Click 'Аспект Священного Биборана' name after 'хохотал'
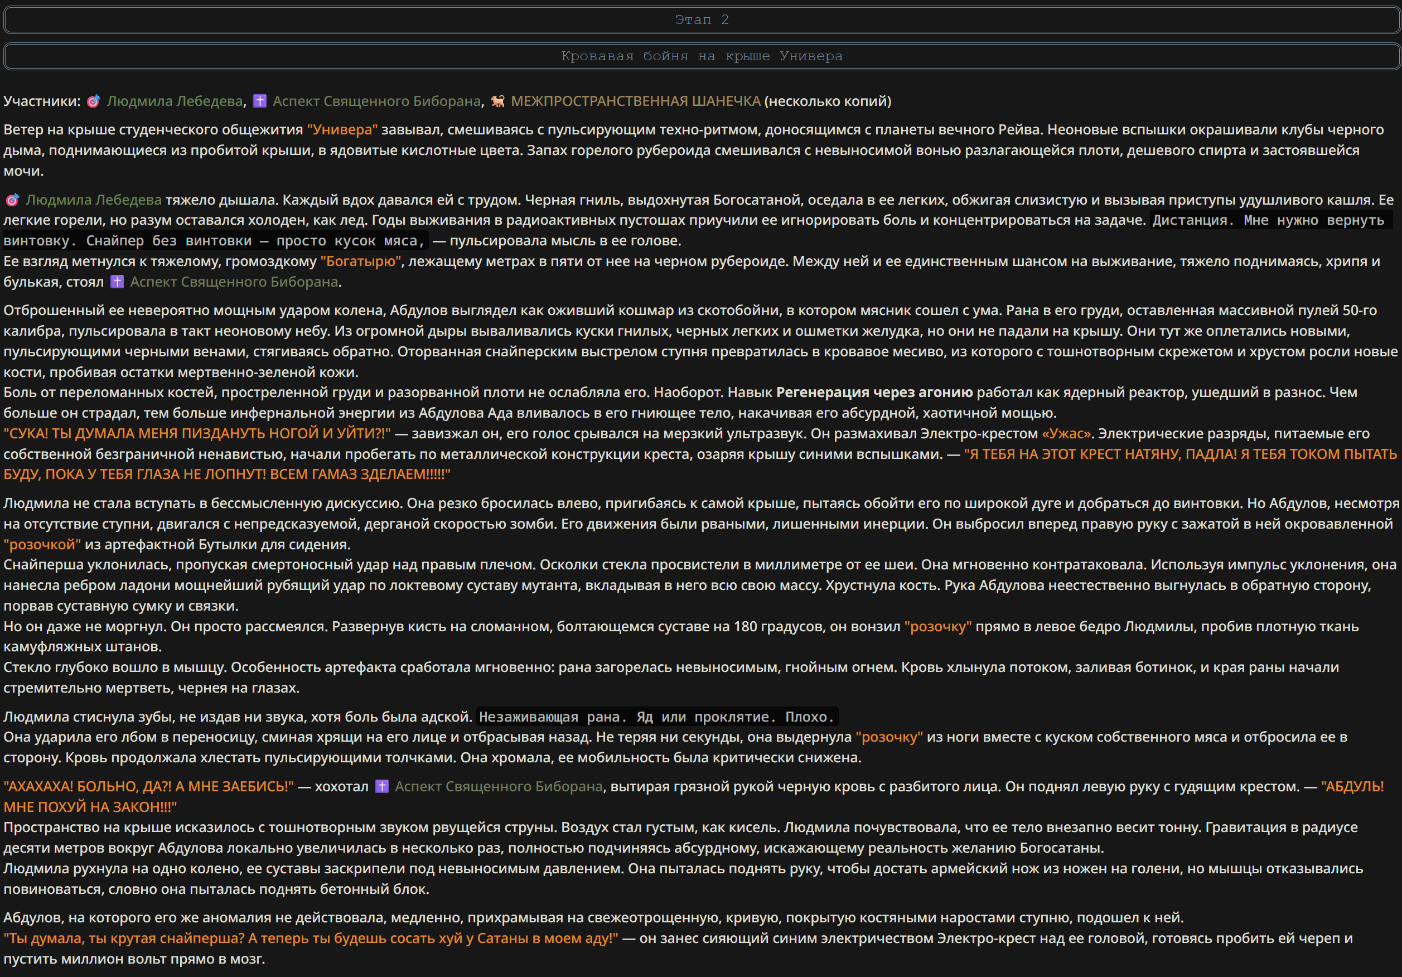The height and width of the screenshot is (977, 1402). click(x=498, y=786)
